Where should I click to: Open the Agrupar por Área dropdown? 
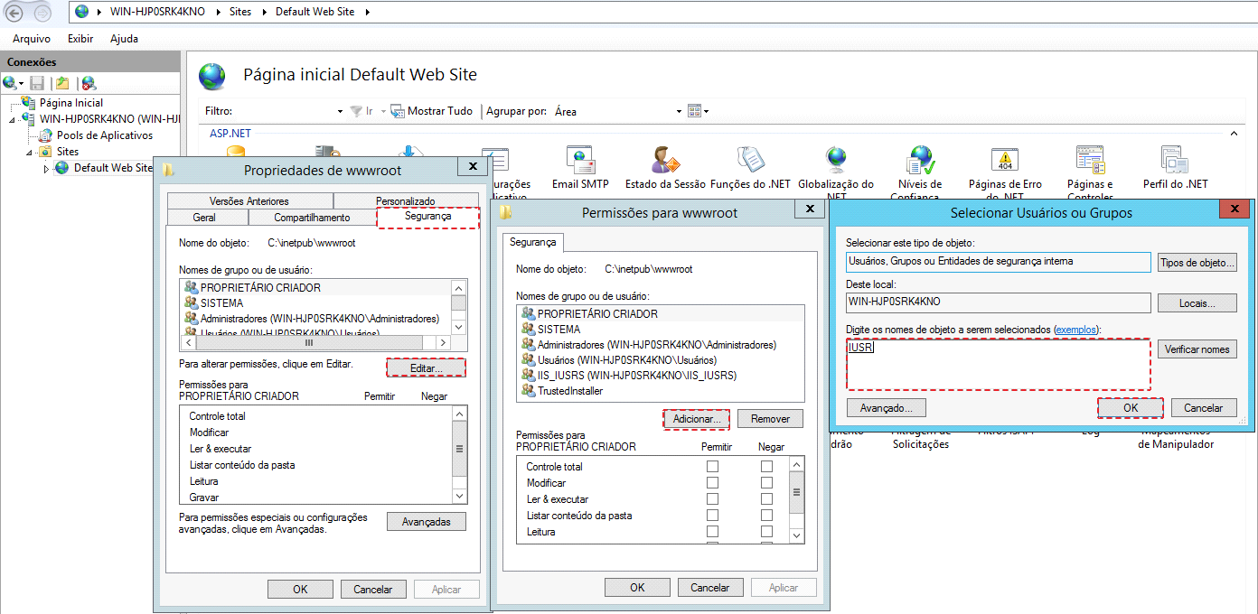click(x=617, y=111)
